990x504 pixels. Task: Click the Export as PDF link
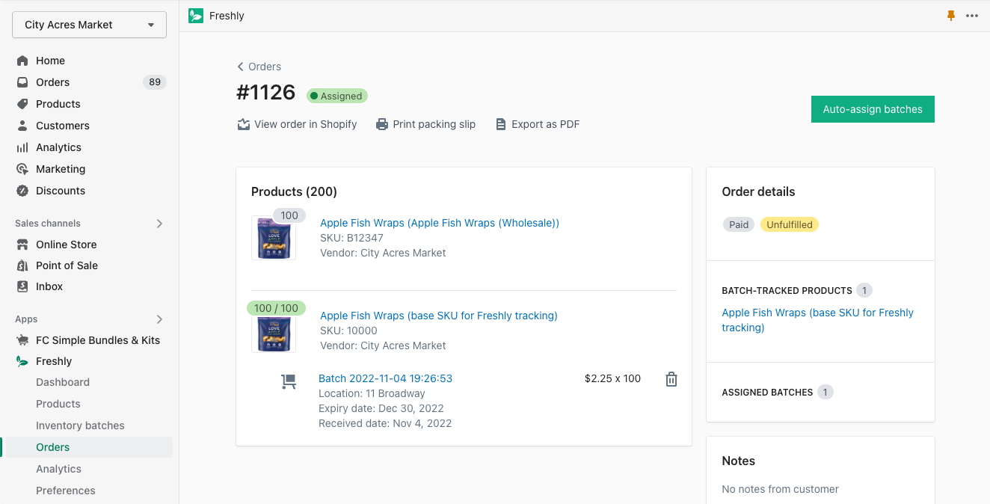click(538, 124)
